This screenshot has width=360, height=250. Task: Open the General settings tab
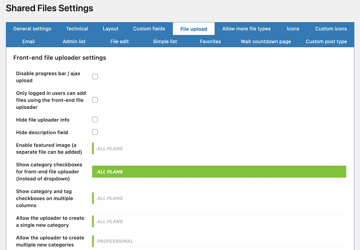(32, 29)
